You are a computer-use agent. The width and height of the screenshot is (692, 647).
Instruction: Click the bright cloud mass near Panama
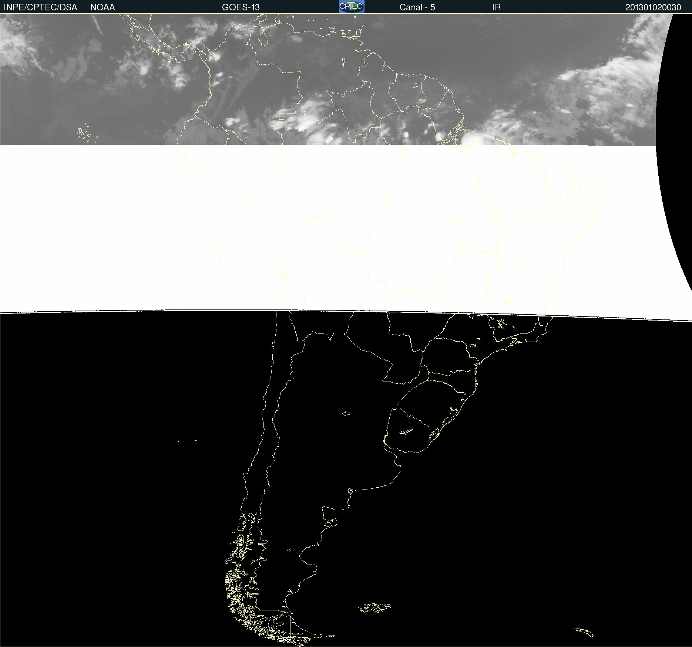(x=178, y=74)
